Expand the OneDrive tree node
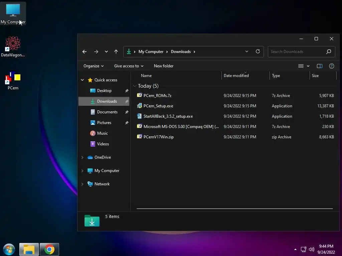This screenshot has width=342, height=256. (82, 157)
